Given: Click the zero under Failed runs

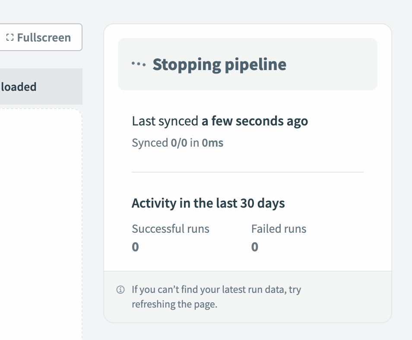Looking at the screenshot, I should [x=255, y=247].
